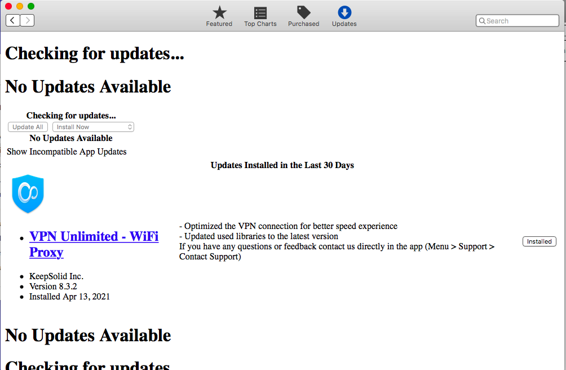The image size is (566, 370).
Task: Go back with the left arrow button
Action: point(12,20)
